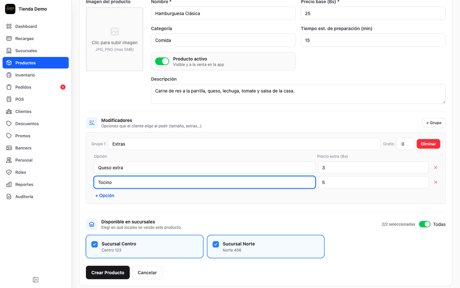
Task: Click the Roles shield icon
Action: pyautogui.click(x=9, y=172)
